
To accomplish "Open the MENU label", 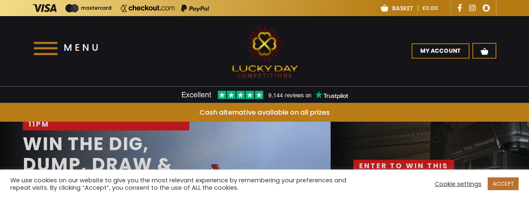I will tap(81, 48).
